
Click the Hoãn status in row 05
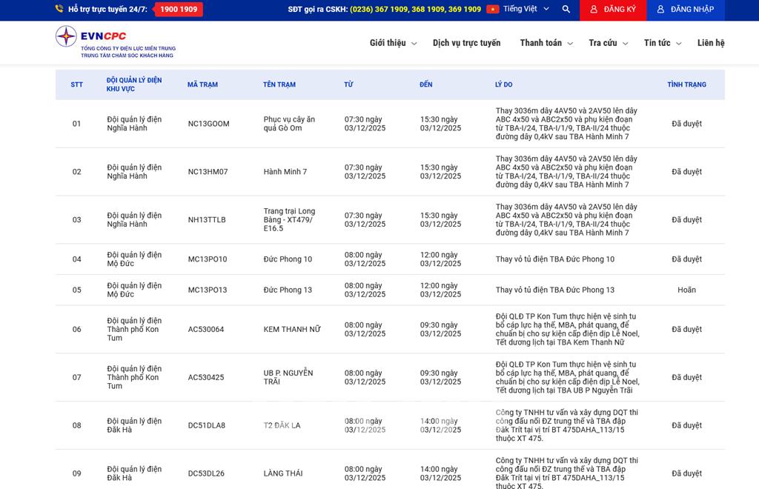tap(686, 290)
